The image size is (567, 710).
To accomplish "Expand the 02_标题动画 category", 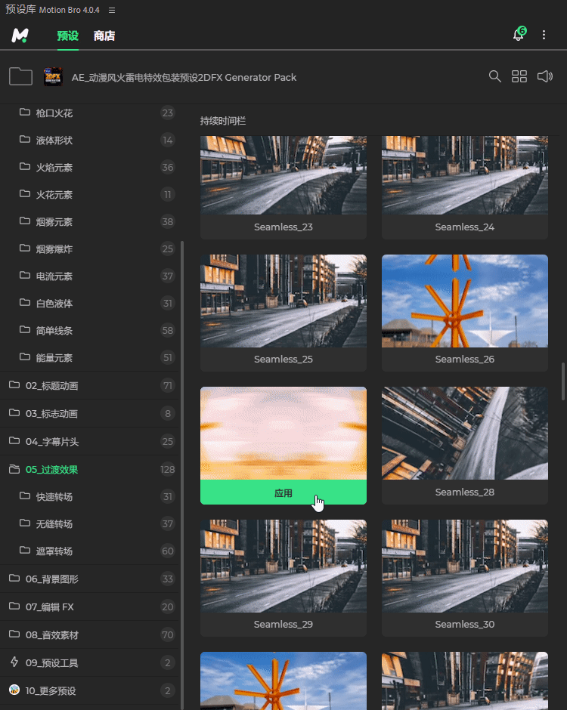I will [x=90, y=385].
